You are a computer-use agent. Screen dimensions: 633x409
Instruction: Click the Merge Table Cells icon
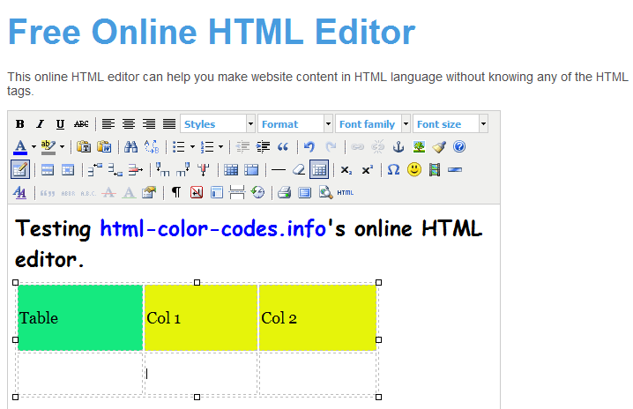[251, 170]
